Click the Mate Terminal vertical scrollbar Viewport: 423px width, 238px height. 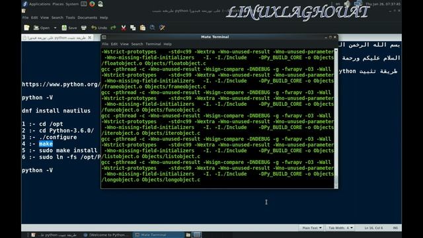pyautogui.click(x=336, y=118)
